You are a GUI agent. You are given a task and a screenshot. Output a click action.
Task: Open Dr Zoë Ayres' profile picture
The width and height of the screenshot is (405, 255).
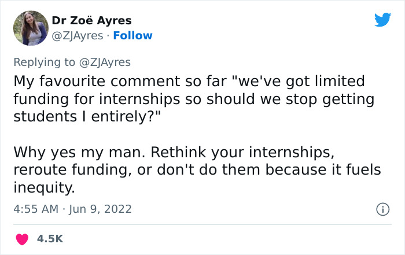30,28
